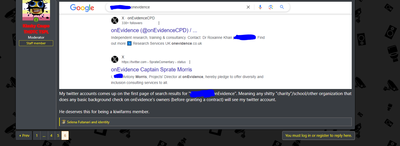Screen dimensions: 400x146
Task: Open the onEvidence Captain Sprate Morris result
Action: click(x=151, y=69)
